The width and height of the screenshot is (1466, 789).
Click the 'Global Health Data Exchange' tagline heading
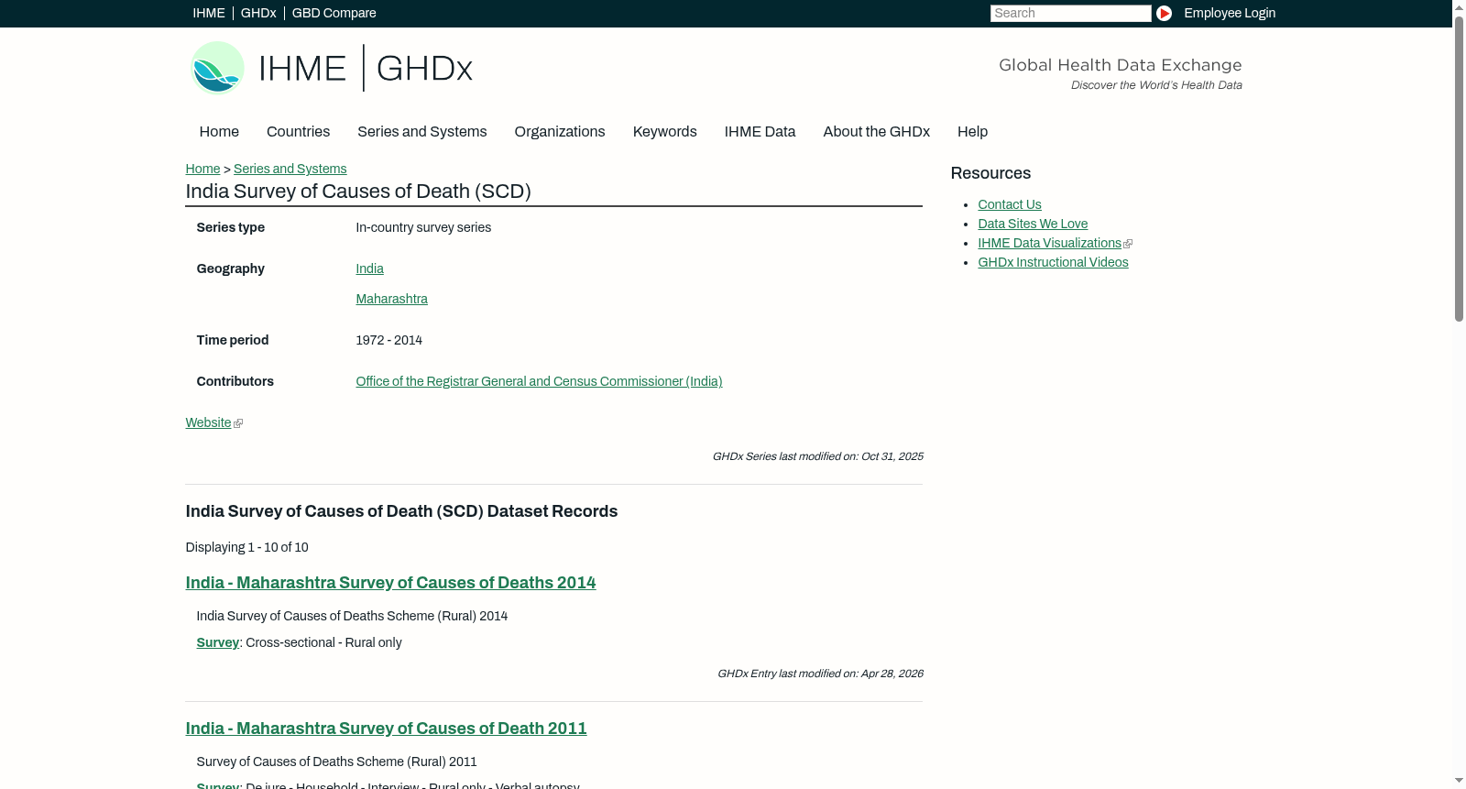click(1120, 65)
